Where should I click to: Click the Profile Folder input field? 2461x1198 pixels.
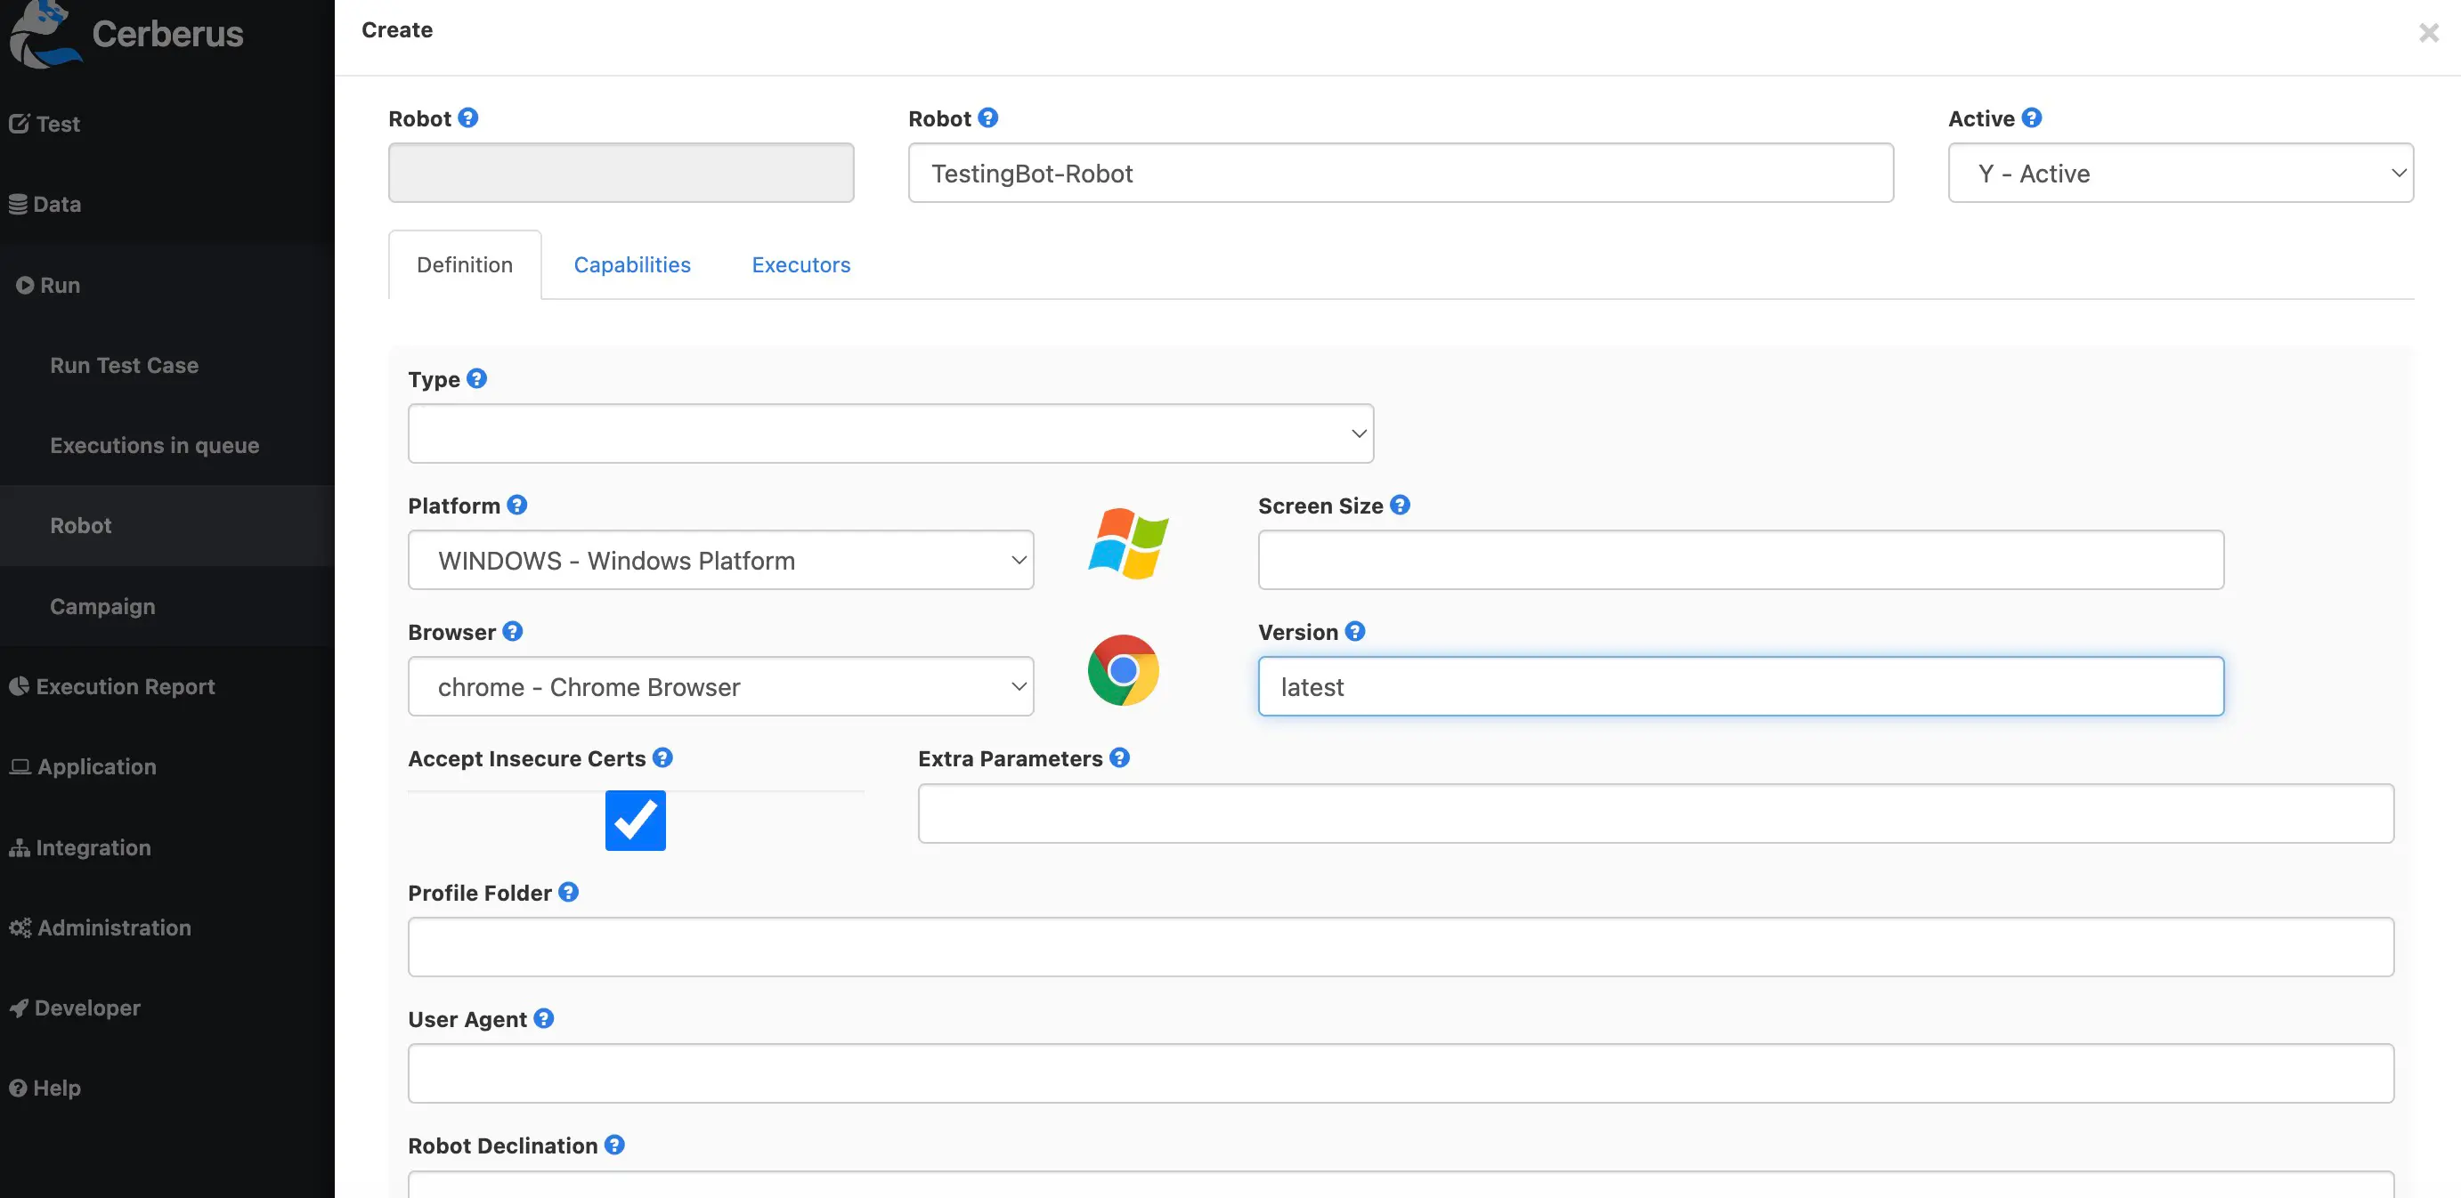1401,947
